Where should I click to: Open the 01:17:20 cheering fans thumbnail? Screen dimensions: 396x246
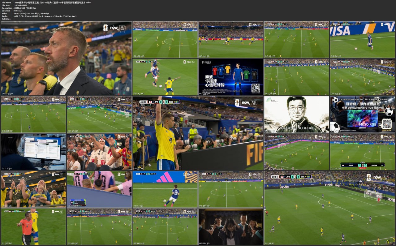(99, 152)
